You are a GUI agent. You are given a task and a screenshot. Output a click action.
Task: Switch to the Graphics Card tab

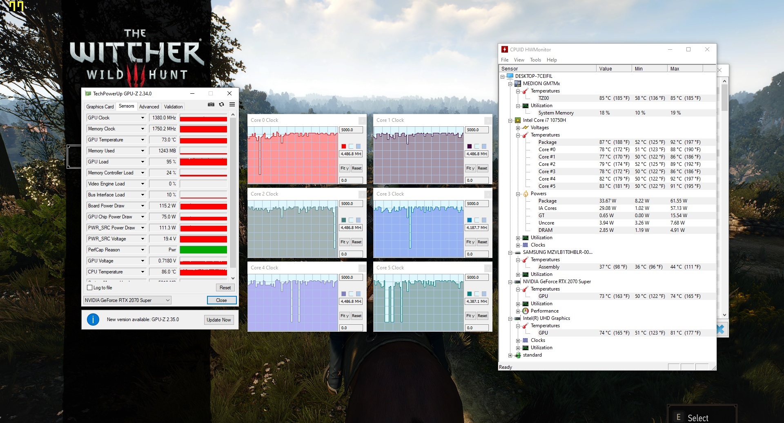point(100,107)
